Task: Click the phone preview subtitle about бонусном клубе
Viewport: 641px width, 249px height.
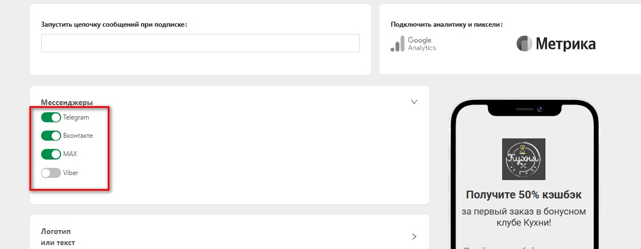Action: [524, 217]
